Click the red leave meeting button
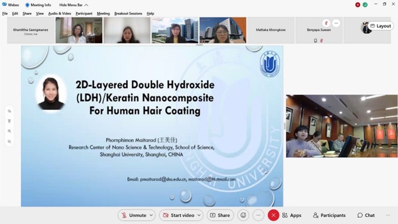Screen dimensions: 398x224 273,215
